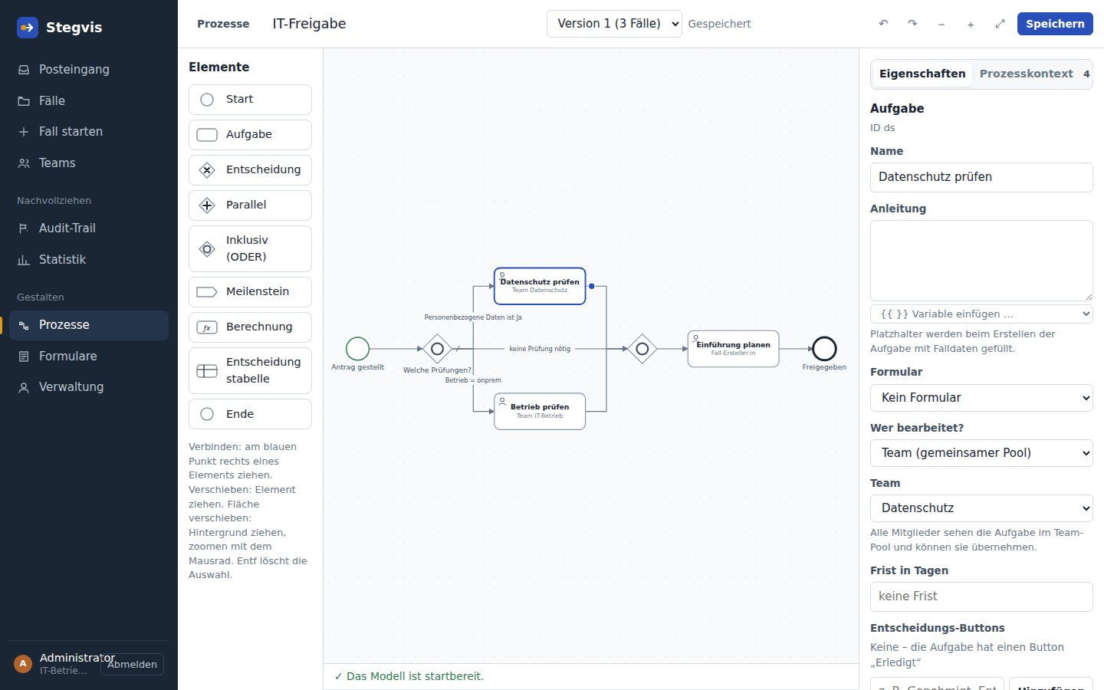The width and height of the screenshot is (1104, 690).
Task: Click the Betrieb prüfen task node
Action: (540, 412)
